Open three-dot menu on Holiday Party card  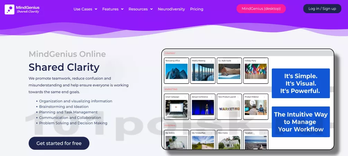click(x=265, y=61)
